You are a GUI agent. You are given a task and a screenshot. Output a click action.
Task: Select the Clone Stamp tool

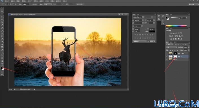pos(2,33)
